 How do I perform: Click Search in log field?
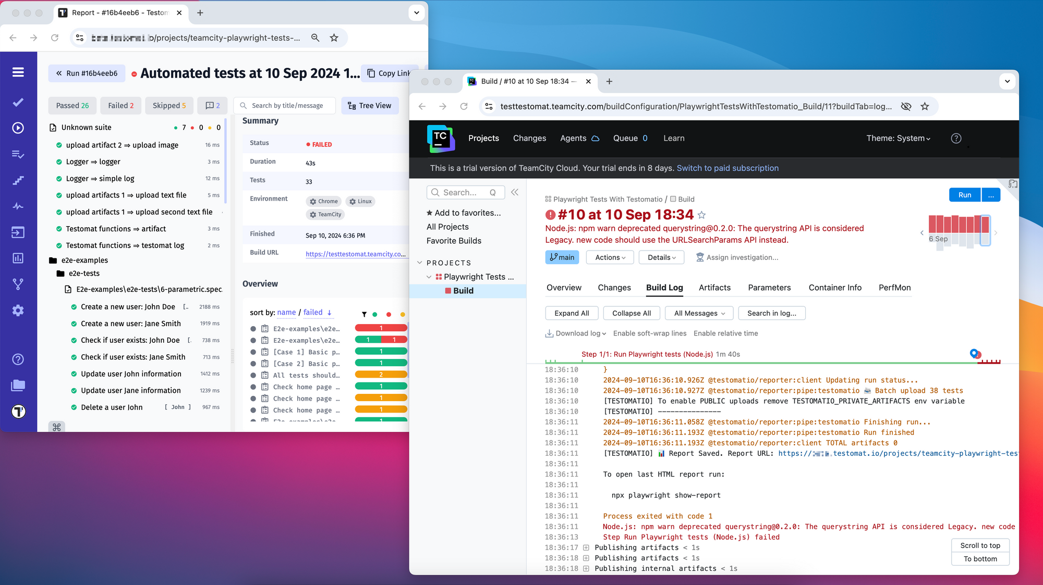(772, 313)
